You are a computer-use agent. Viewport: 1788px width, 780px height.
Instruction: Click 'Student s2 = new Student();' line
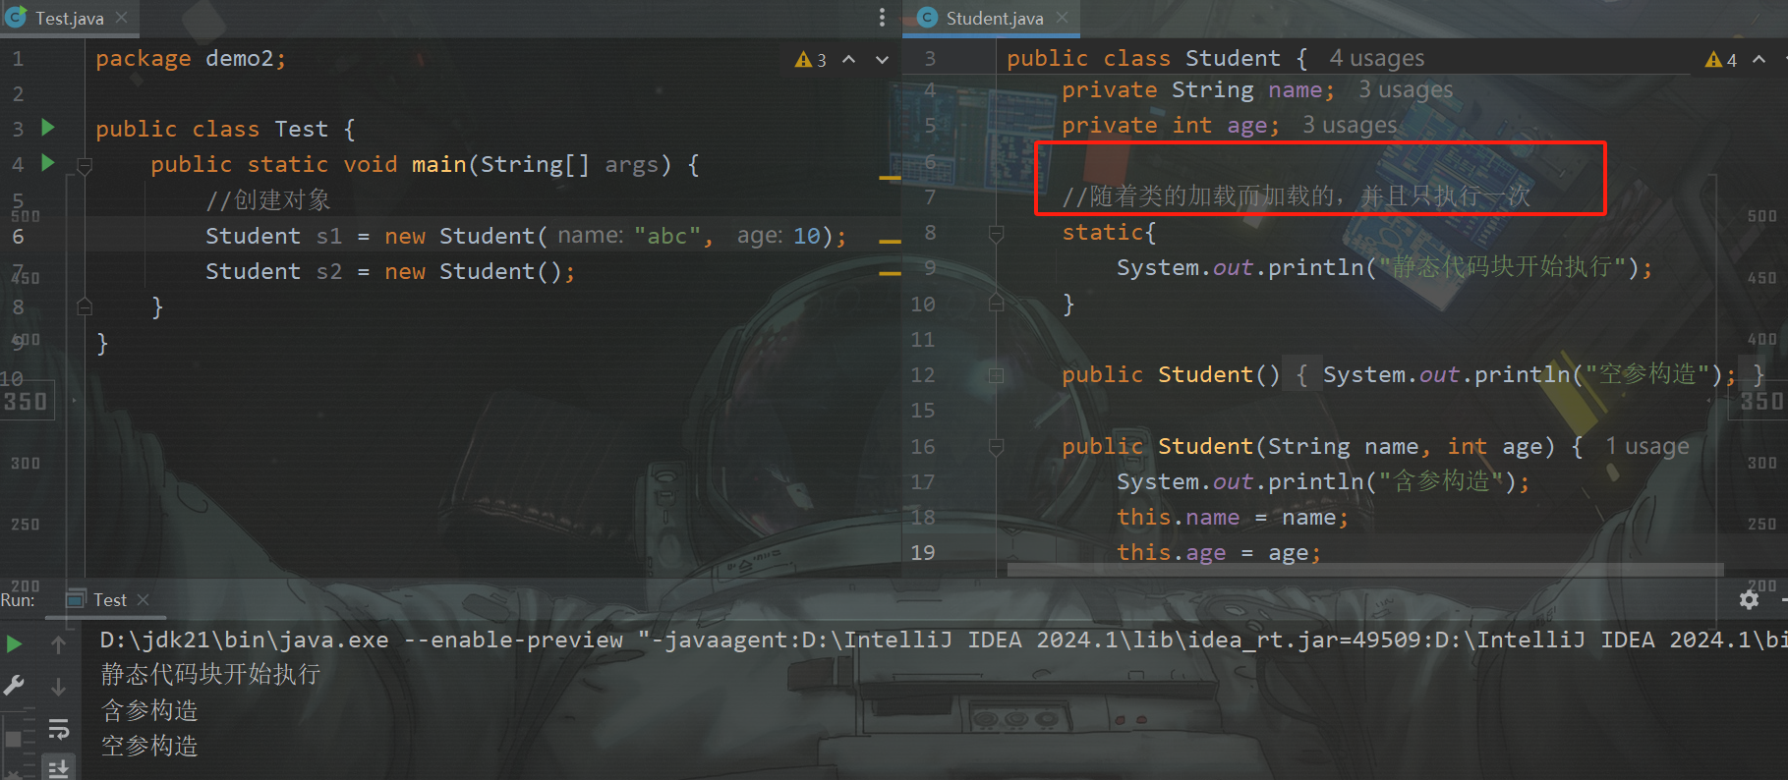(390, 272)
